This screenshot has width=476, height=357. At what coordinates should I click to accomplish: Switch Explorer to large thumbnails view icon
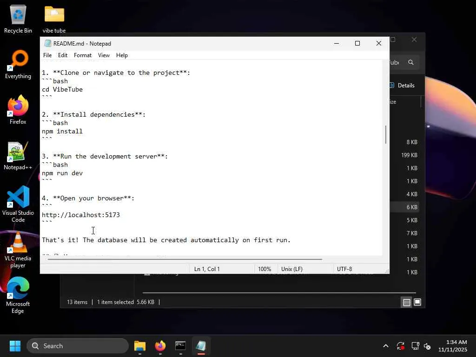[x=417, y=302]
